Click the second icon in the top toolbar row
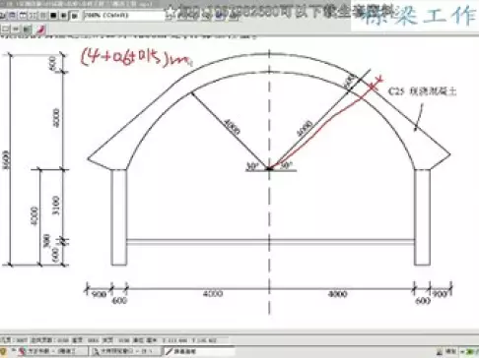This screenshot has width=479, height=358. tap(12, 15)
